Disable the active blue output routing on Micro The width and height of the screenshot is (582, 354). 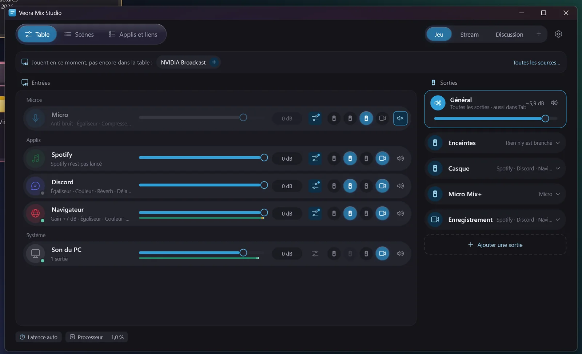[366, 118]
